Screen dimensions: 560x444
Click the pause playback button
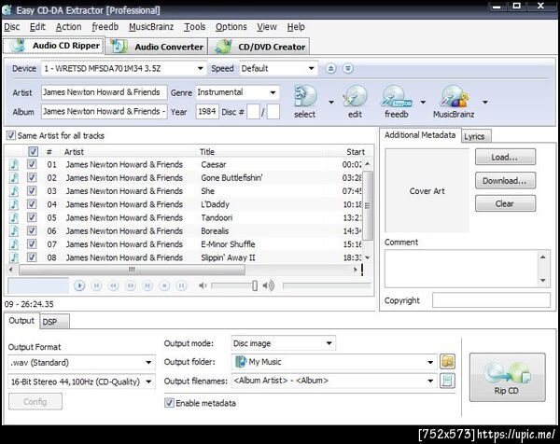pyautogui.click(x=182, y=285)
